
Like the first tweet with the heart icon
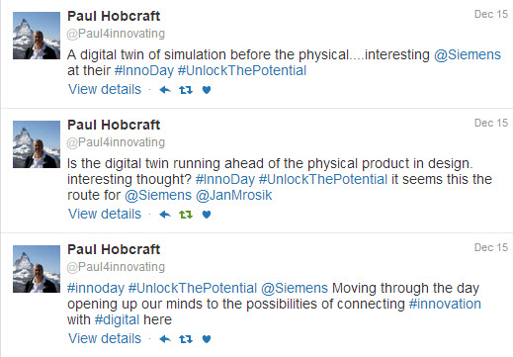pyautogui.click(x=207, y=90)
